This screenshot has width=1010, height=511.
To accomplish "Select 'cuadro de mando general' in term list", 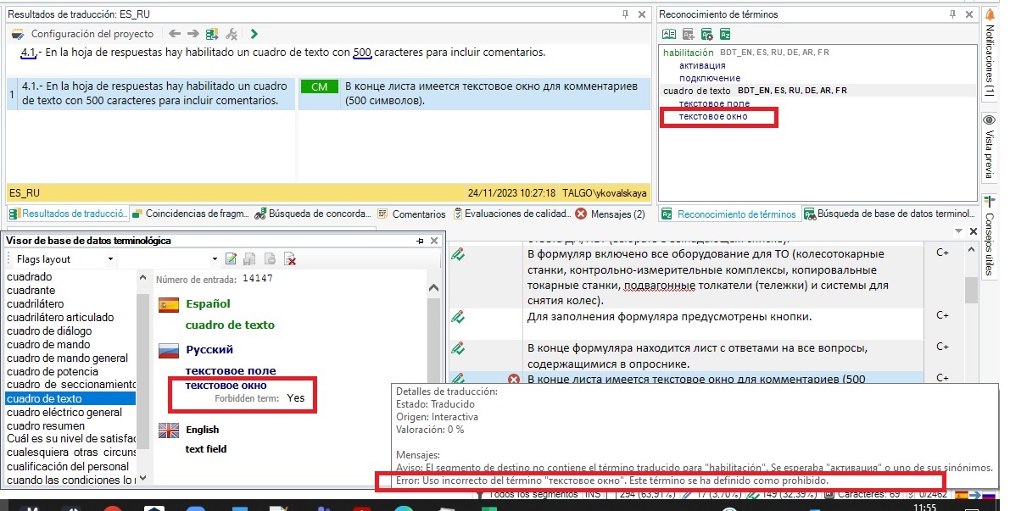I will pos(68,358).
